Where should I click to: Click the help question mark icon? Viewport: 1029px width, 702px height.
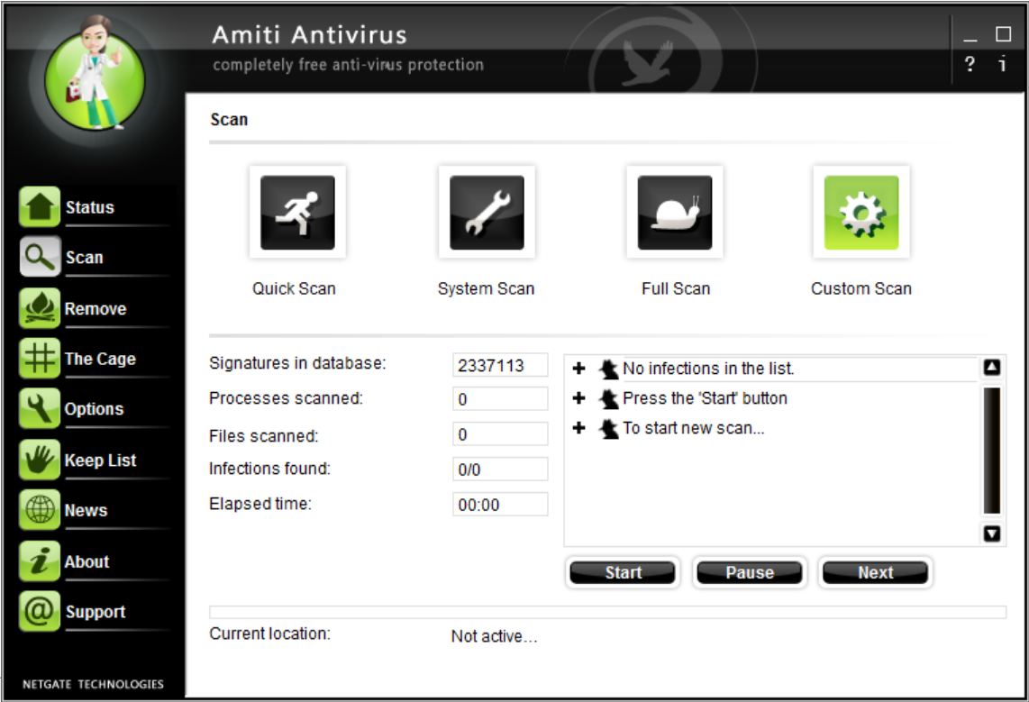(x=970, y=64)
